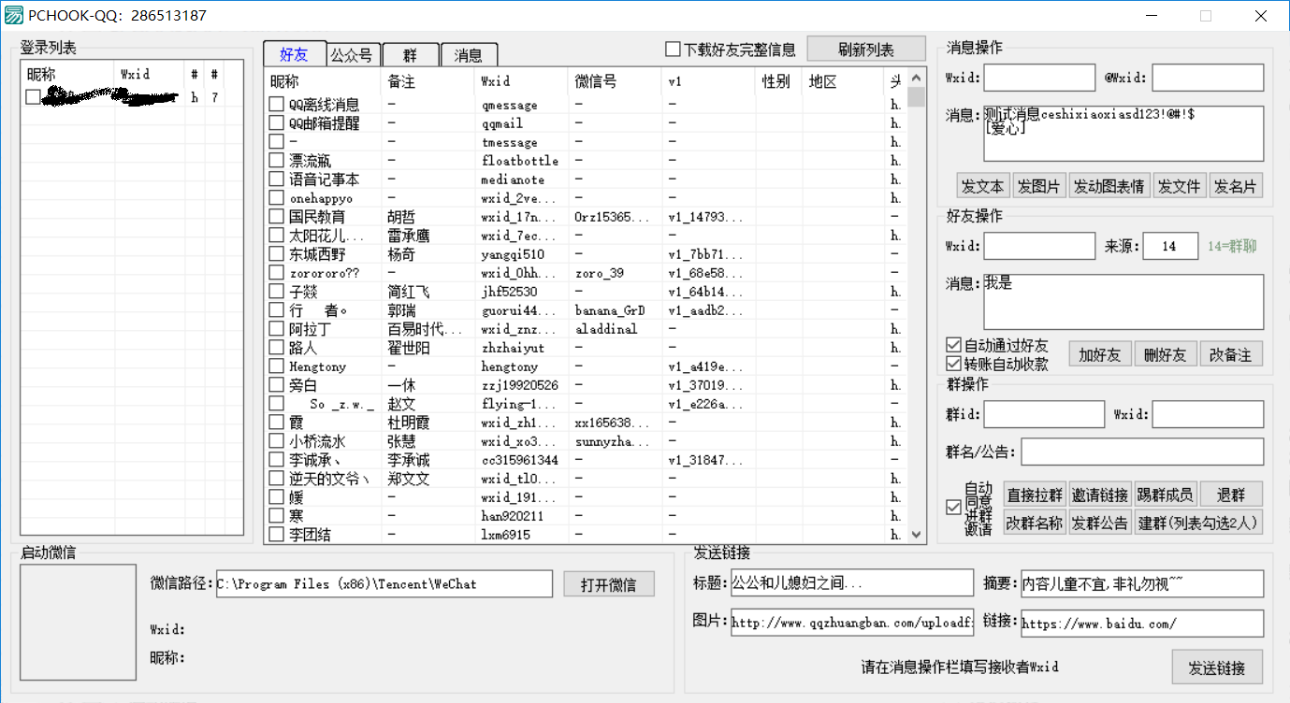The height and width of the screenshot is (703, 1290).
Task: Click the 微信号 cell 'aladdinal'
Action: 605,329
